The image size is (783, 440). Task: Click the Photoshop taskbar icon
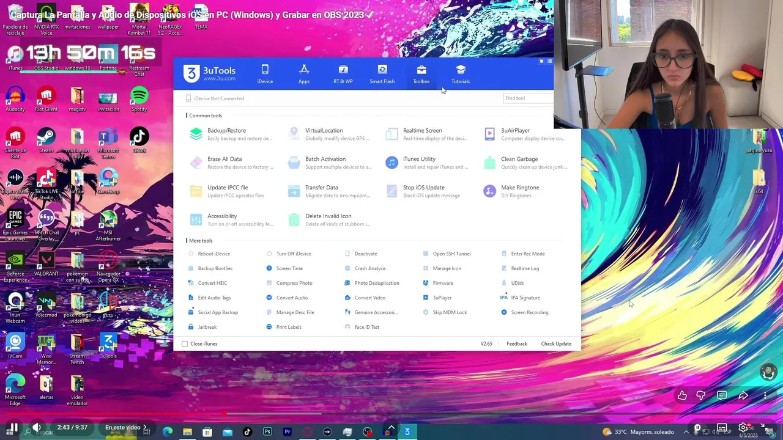267,431
